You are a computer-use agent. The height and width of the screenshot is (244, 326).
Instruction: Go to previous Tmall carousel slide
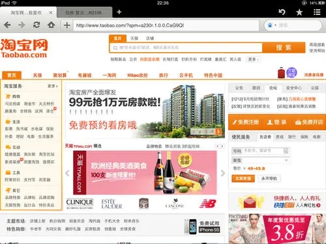(x=67, y=173)
